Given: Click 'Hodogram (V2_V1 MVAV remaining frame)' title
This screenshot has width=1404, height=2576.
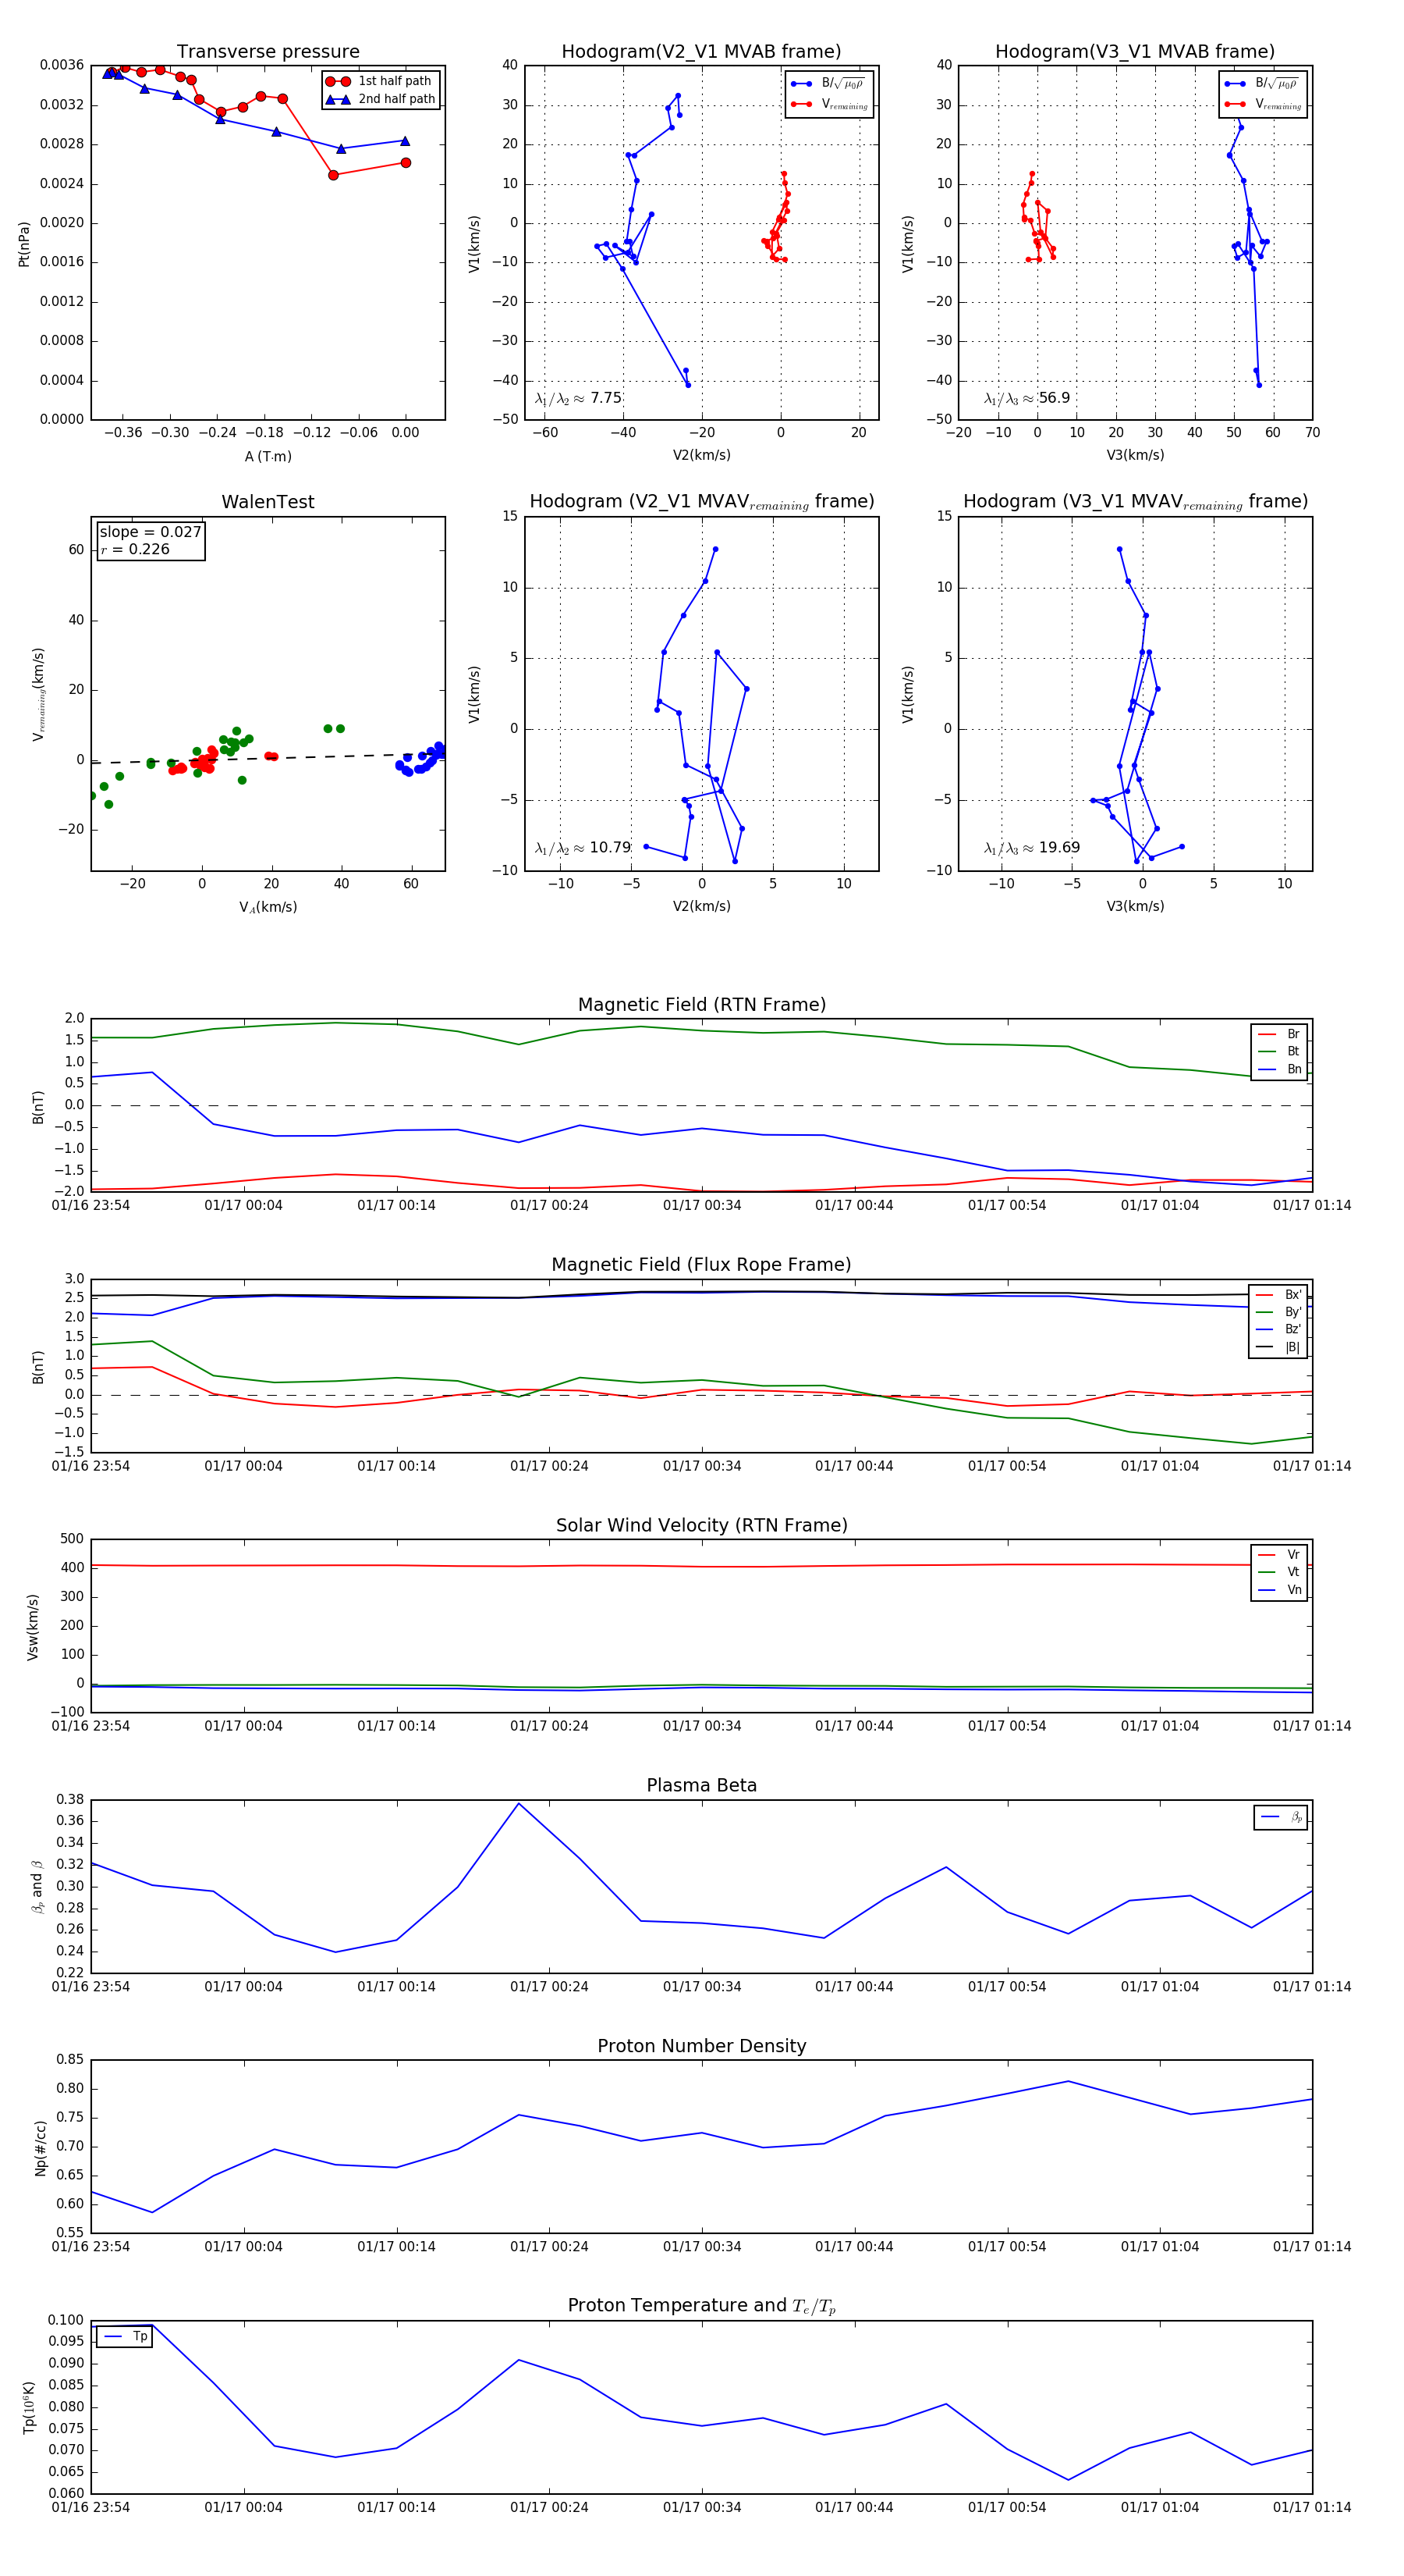Looking at the screenshot, I should (x=701, y=502).
